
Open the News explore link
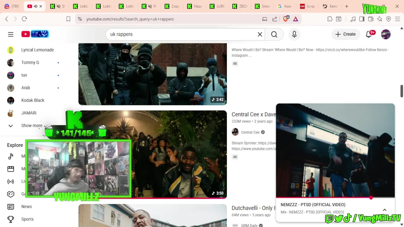coord(27,207)
